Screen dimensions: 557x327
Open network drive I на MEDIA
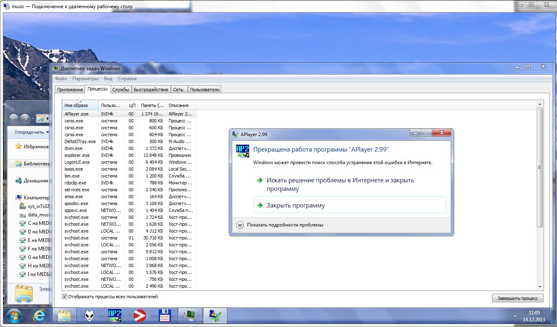tap(34, 274)
